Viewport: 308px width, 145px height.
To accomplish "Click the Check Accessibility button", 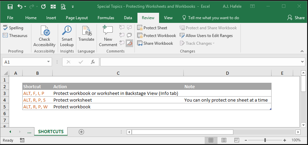I will pos(44,36).
